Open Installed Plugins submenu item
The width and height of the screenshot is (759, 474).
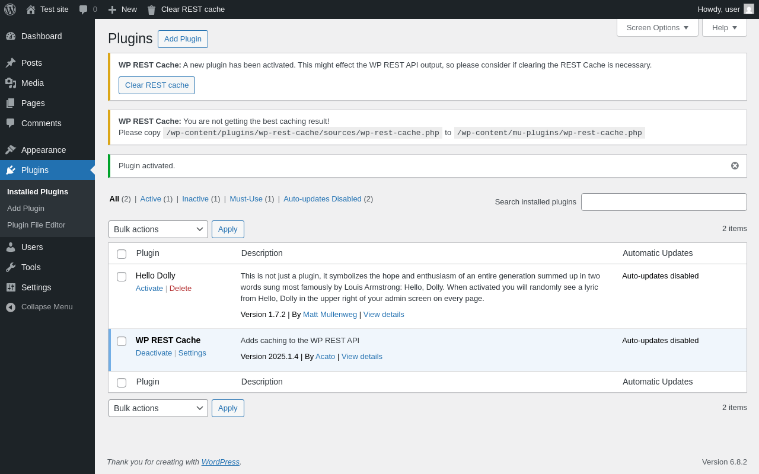pyautogui.click(x=37, y=191)
